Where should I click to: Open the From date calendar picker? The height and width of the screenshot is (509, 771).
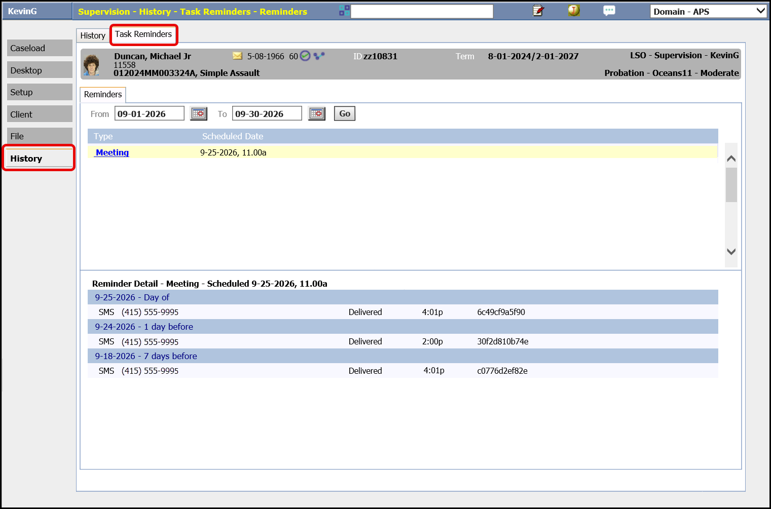coord(199,113)
